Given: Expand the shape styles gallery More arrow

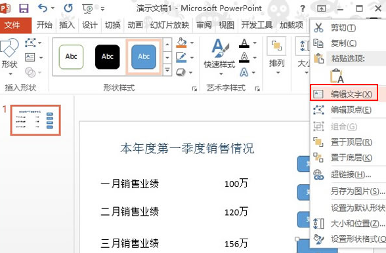Looking at the screenshot, I should (167, 70).
